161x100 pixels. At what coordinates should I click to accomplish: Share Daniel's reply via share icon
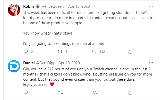pos(130,93)
